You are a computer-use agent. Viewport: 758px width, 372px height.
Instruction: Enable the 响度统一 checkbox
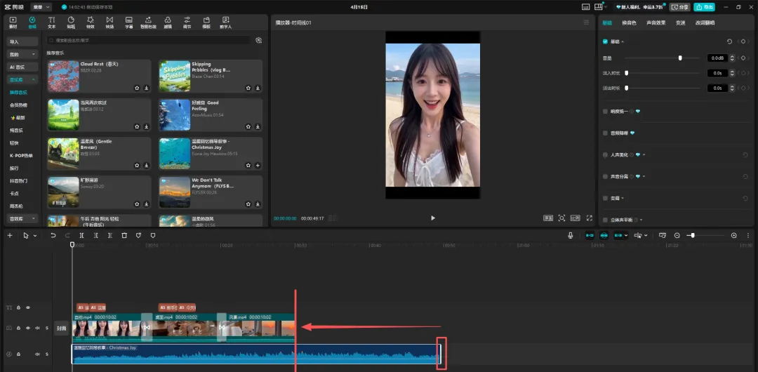coord(606,111)
